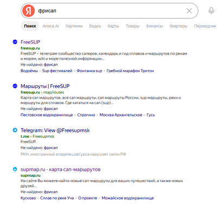
Task: Select the Карты tab
Action: coord(113,26)
